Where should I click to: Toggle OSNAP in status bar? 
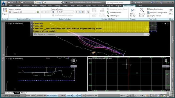point(55,96)
